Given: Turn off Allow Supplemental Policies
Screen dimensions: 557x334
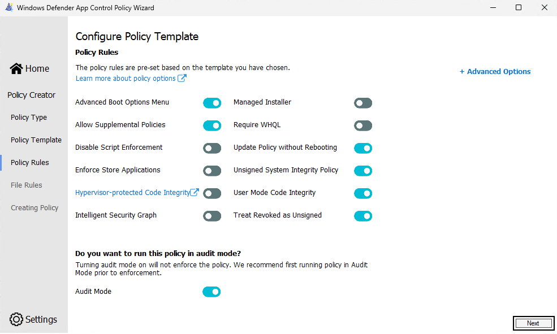Looking at the screenshot, I should pyautogui.click(x=212, y=125).
